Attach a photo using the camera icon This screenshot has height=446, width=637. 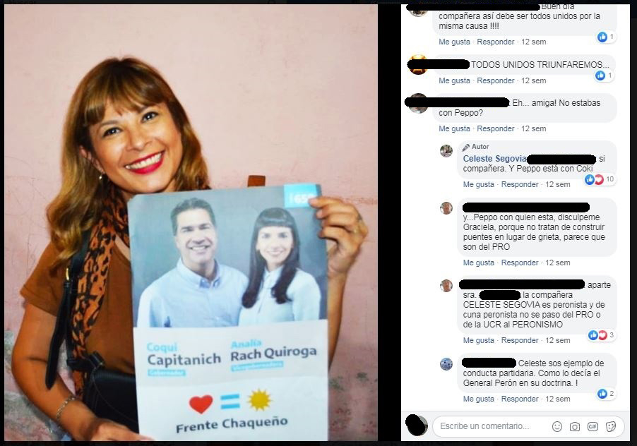coord(574,426)
